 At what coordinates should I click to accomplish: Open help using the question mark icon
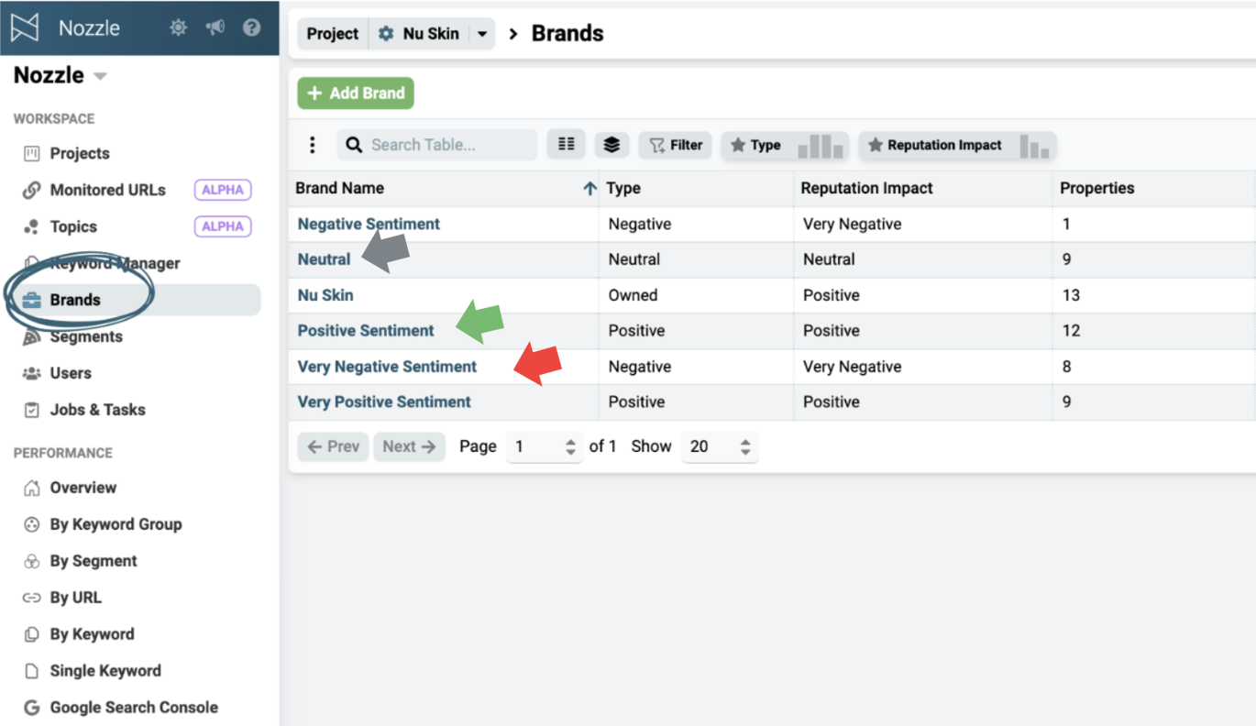(x=250, y=27)
